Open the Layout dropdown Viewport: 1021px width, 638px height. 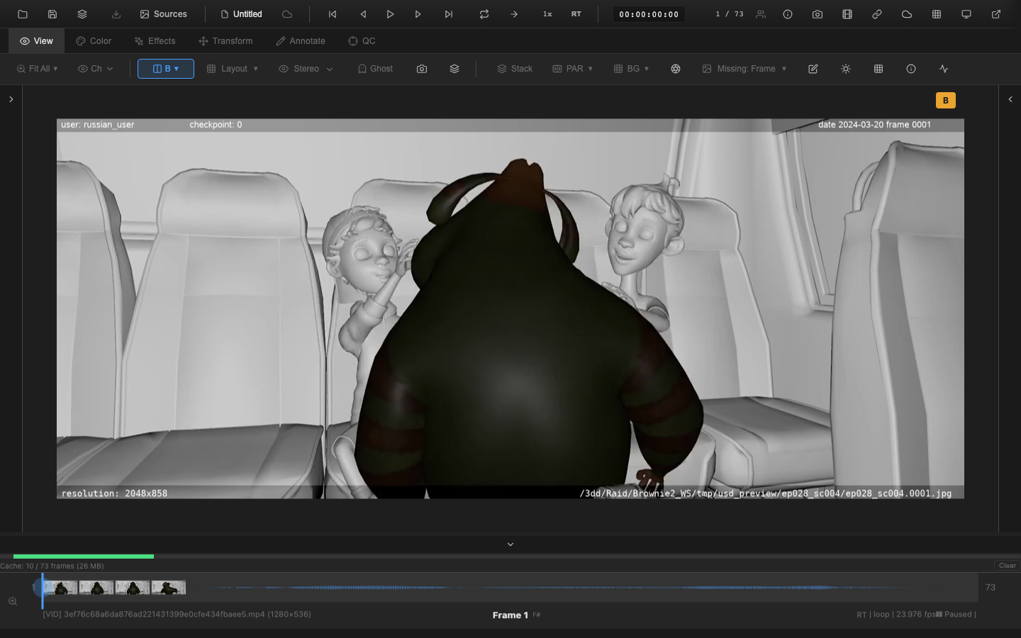(x=233, y=69)
